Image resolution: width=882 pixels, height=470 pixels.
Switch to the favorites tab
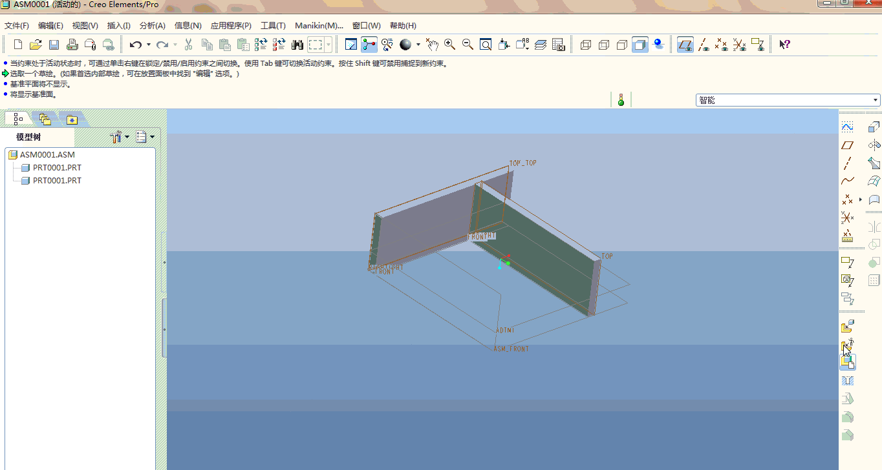tap(72, 119)
